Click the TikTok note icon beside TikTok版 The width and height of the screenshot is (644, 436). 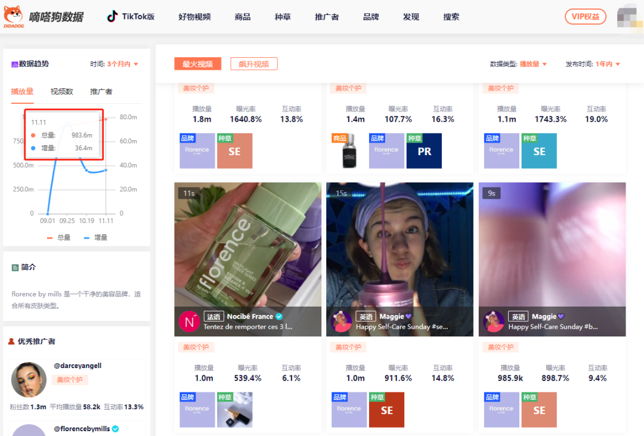point(111,17)
